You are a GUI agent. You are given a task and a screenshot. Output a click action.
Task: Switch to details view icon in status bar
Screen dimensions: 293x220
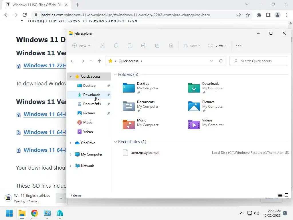(x=280, y=195)
